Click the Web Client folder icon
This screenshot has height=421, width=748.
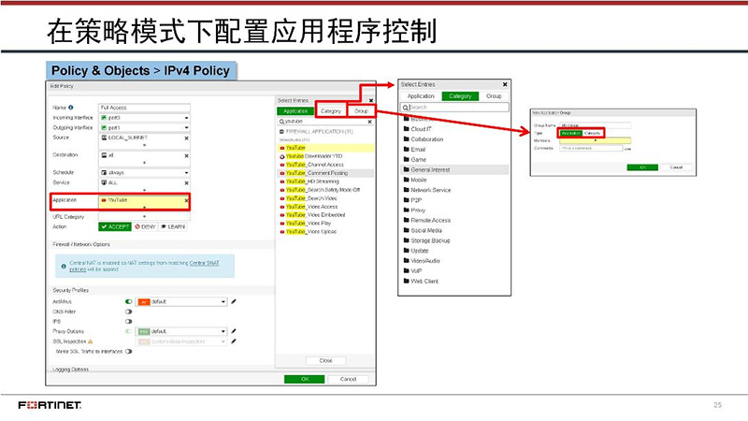[407, 282]
